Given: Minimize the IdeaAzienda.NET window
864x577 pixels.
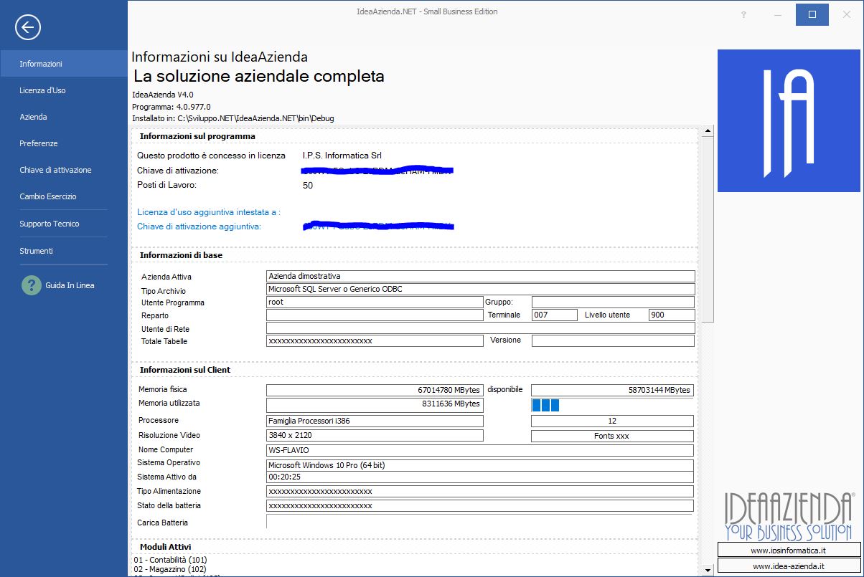Looking at the screenshot, I should [778, 14].
